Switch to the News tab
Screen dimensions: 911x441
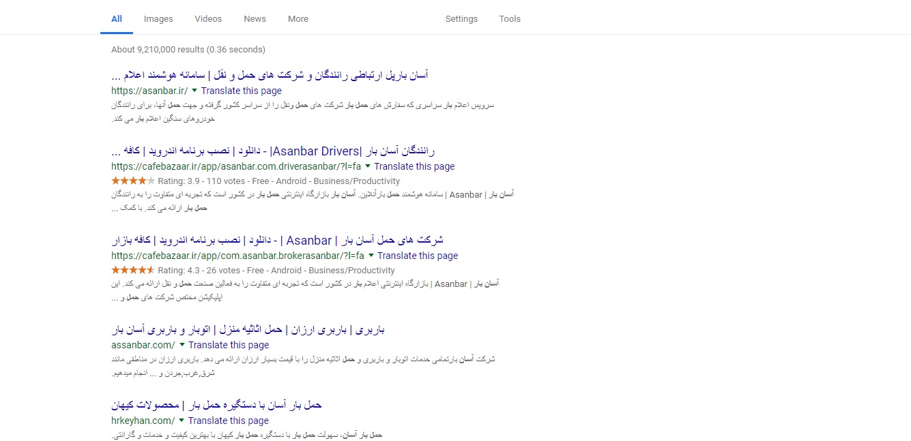click(255, 19)
